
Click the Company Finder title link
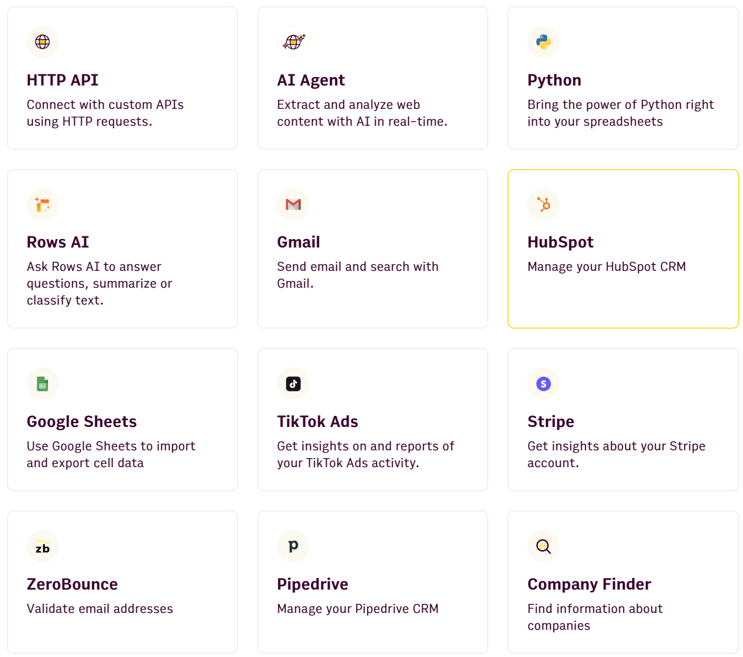click(x=589, y=584)
